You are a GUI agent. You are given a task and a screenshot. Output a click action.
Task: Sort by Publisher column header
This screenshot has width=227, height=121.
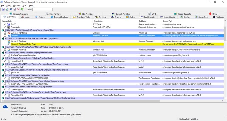(x=150, y=21)
